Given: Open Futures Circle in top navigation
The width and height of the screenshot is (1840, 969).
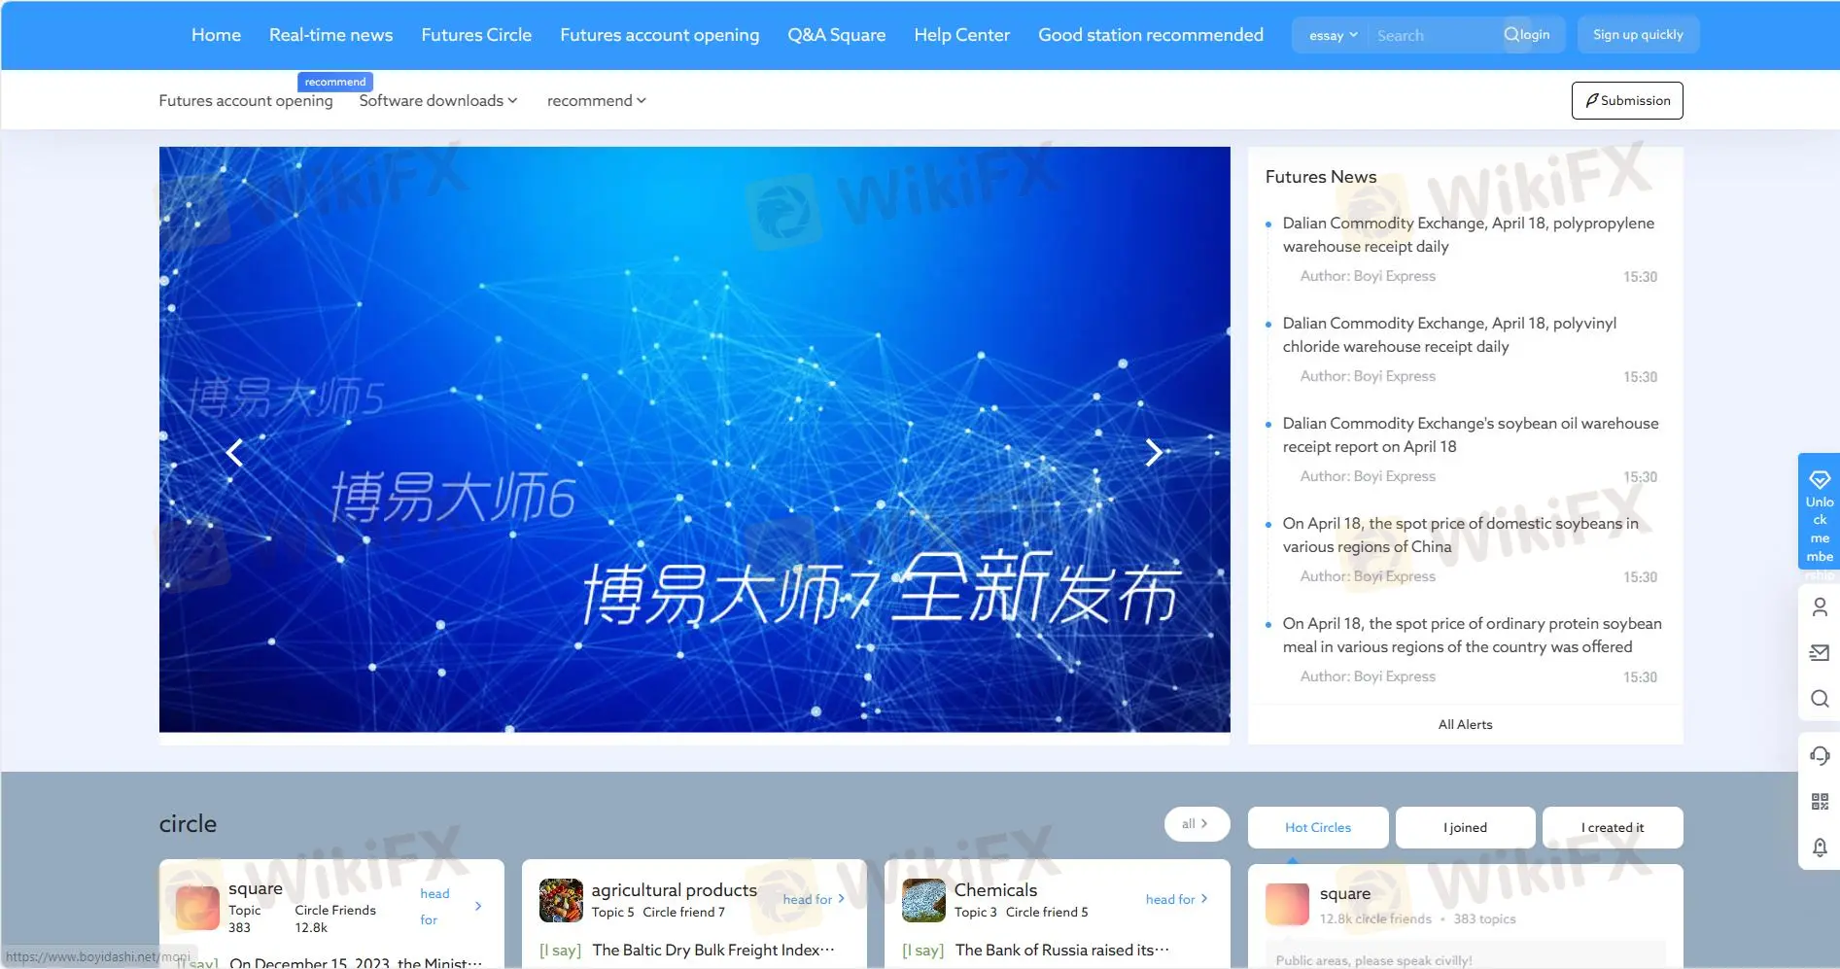Looking at the screenshot, I should point(476,35).
